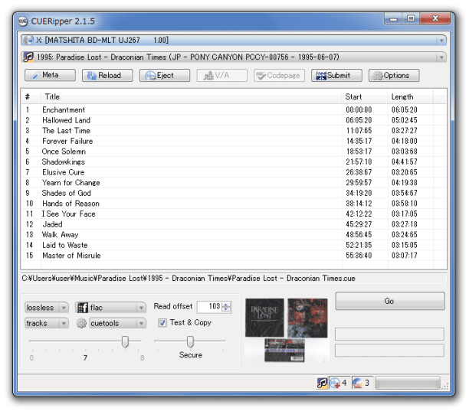Click the flac format icon
Image resolution: width=469 pixels, height=411 pixels.
coord(82,308)
